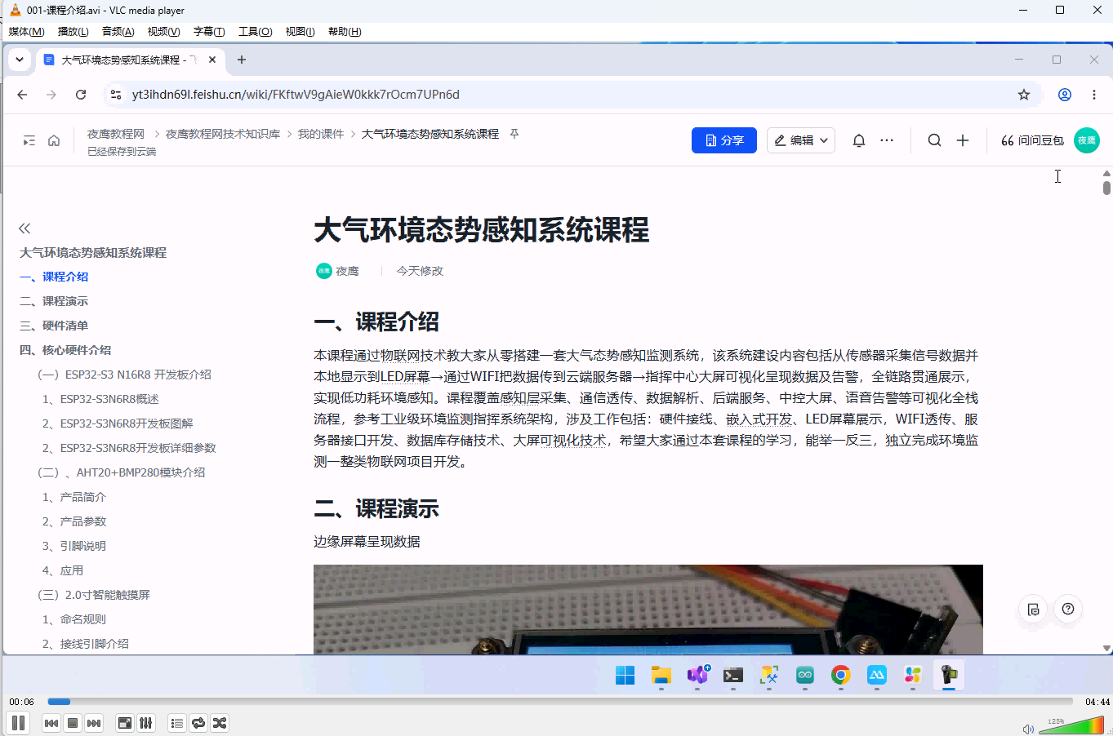Adjust the VLC volume slider

coord(1071,725)
